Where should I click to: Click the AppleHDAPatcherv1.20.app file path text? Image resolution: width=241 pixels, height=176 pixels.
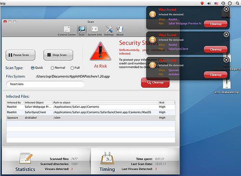73,76
